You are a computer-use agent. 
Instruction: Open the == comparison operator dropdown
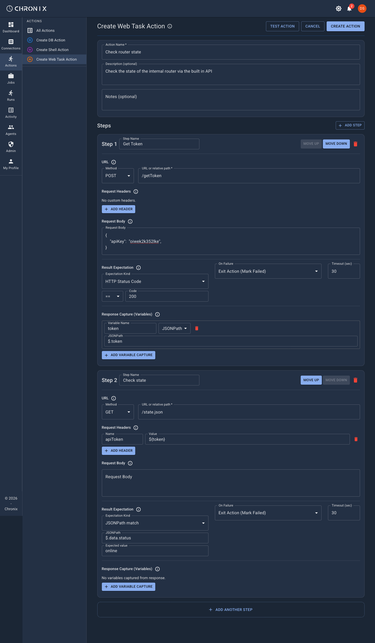click(112, 296)
